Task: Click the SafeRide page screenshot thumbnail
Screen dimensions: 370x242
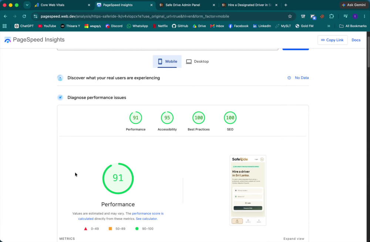Action: [248, 190]
